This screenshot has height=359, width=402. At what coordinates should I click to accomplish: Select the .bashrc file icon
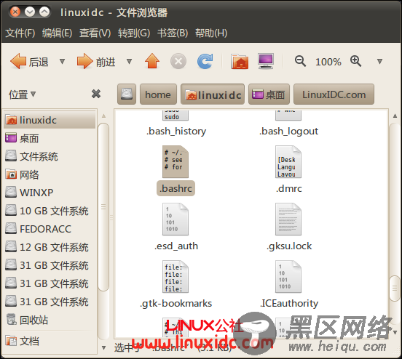(176, 162)
